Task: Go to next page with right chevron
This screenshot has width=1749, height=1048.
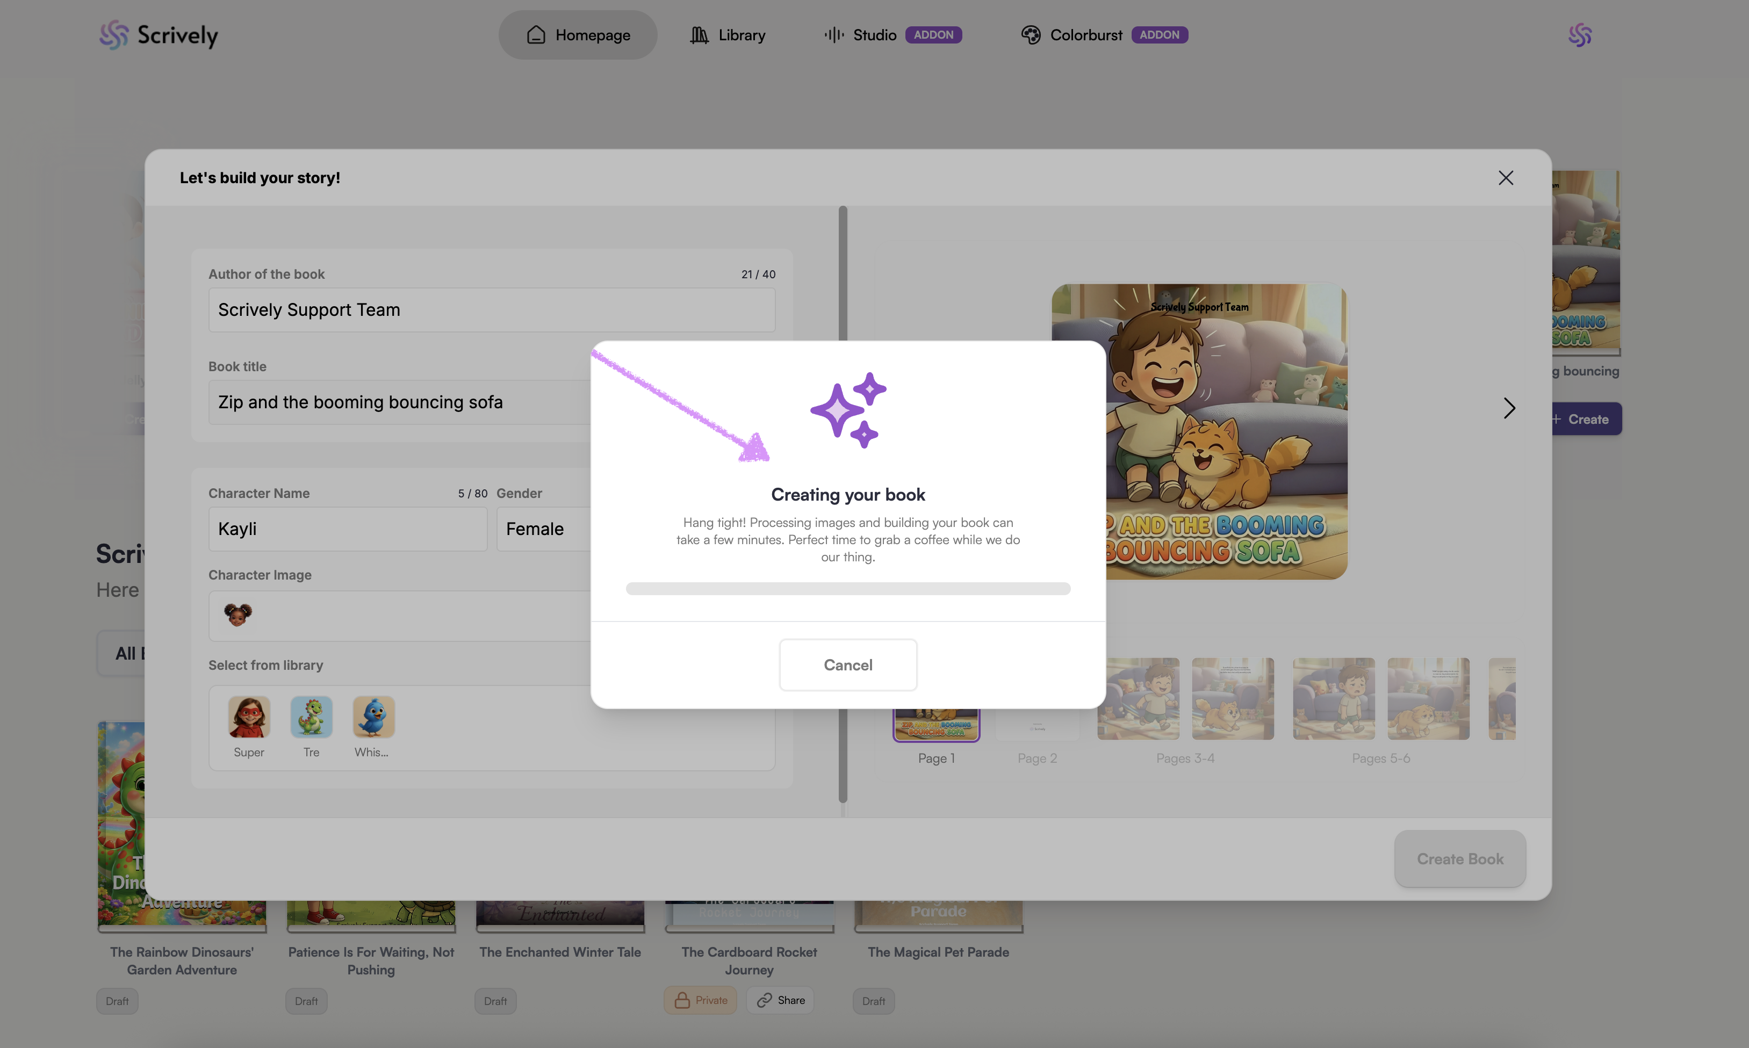Action: [x=1509, y=408]
